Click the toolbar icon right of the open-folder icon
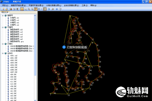Screen dimensions: 152x101 click(11, 9)
